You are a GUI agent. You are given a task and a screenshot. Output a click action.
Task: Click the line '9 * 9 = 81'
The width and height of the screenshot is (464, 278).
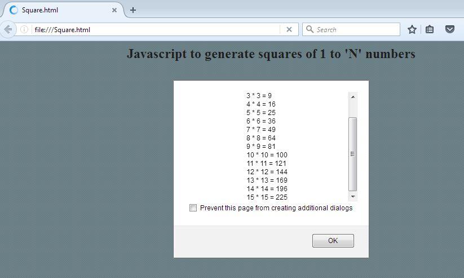coord(261,146)
